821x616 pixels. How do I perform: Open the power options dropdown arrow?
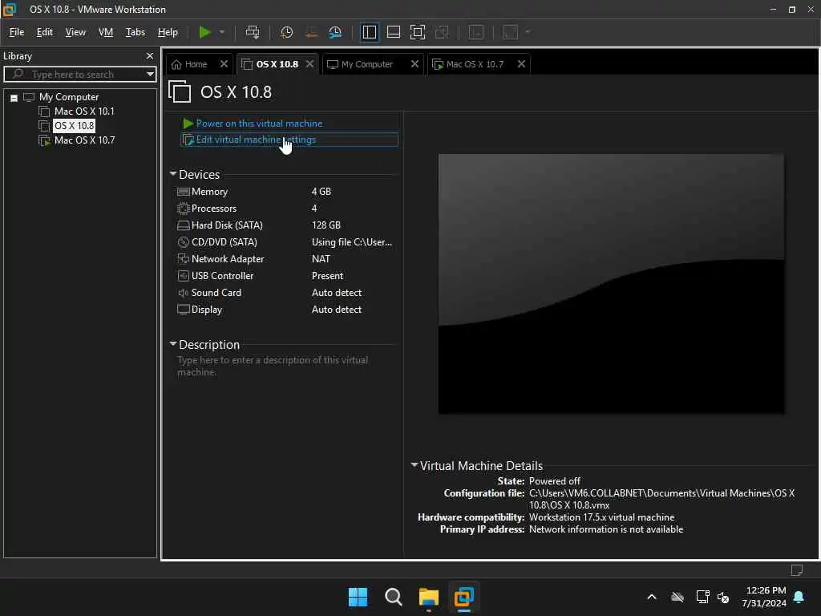click(222, 32)
